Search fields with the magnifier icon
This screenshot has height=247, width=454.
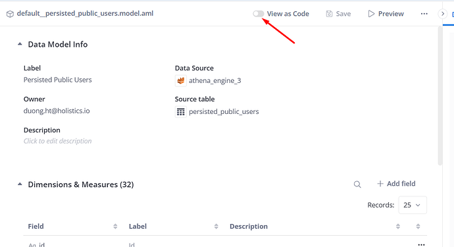[357, 184]
